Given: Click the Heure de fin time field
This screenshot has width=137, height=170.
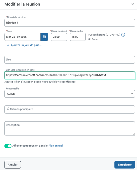Looking at the screenshot, I should coord(78,37).
